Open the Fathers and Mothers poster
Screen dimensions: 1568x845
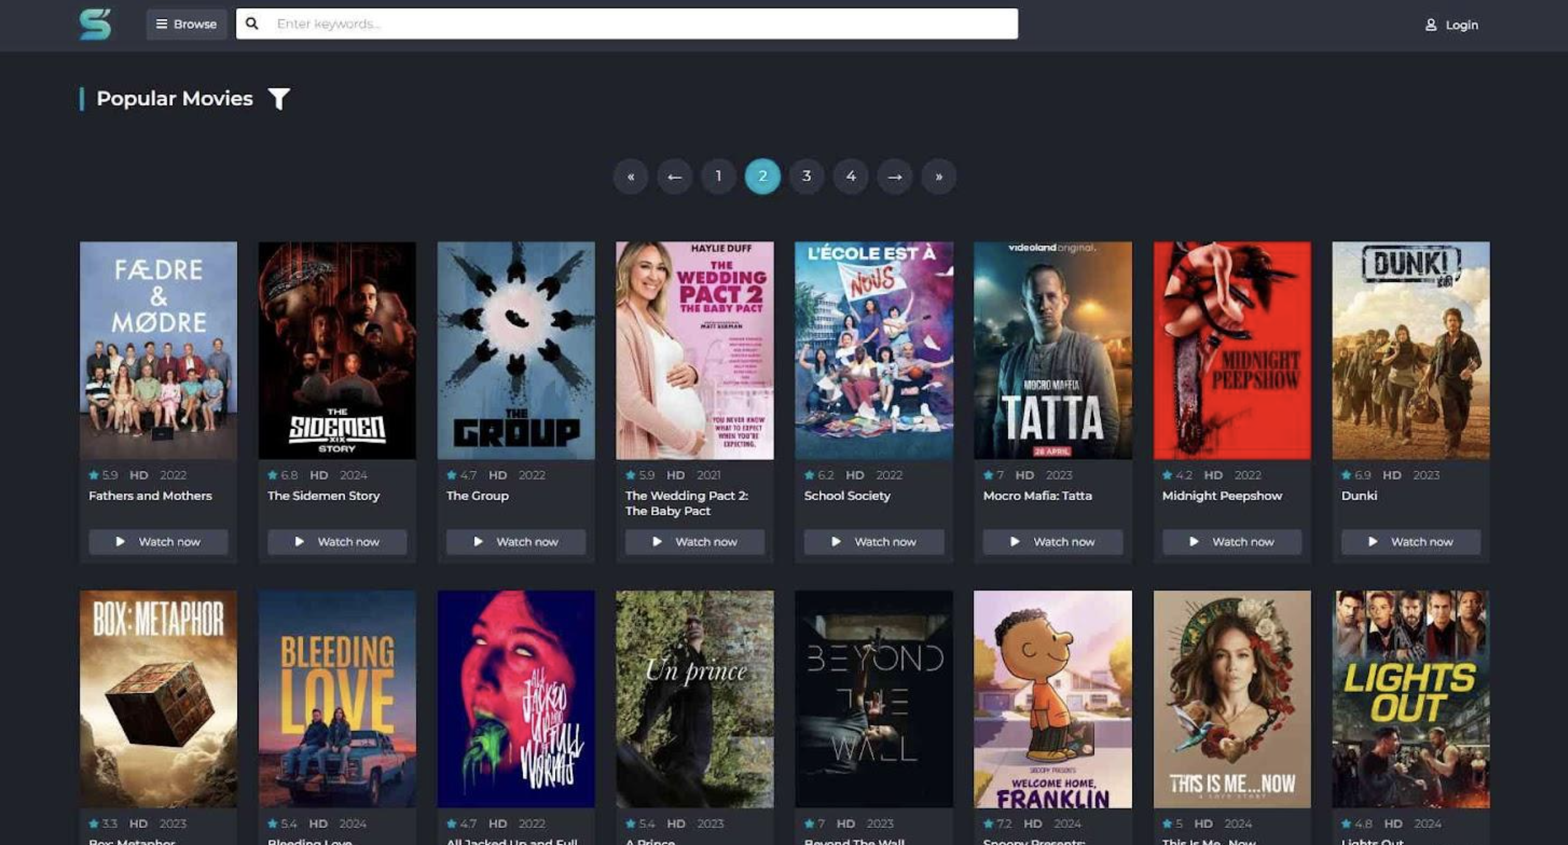pyautogui.click(x=158, y=351)
